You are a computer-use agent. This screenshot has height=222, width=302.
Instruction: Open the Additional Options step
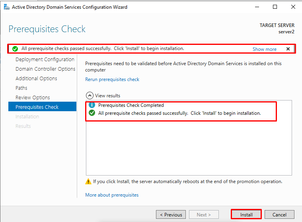(36, 78)
